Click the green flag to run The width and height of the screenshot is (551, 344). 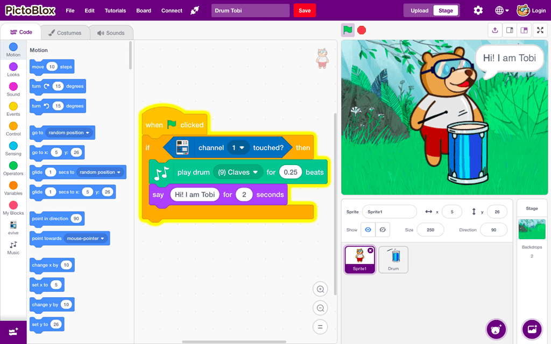pos(348,30)
